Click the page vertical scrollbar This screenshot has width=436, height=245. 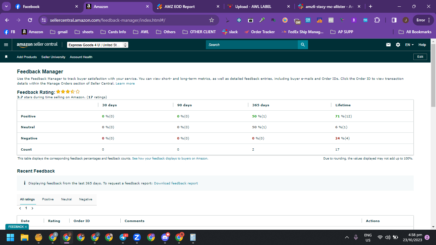pos(433,75)
